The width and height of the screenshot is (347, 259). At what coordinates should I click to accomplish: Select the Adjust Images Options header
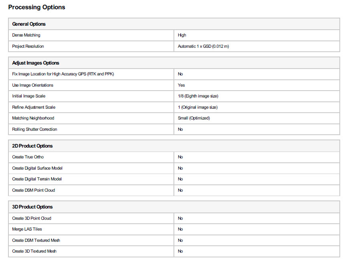coord(36,63)
